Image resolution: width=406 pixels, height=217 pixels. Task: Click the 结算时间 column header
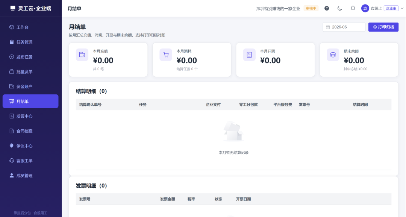[360, 105]
